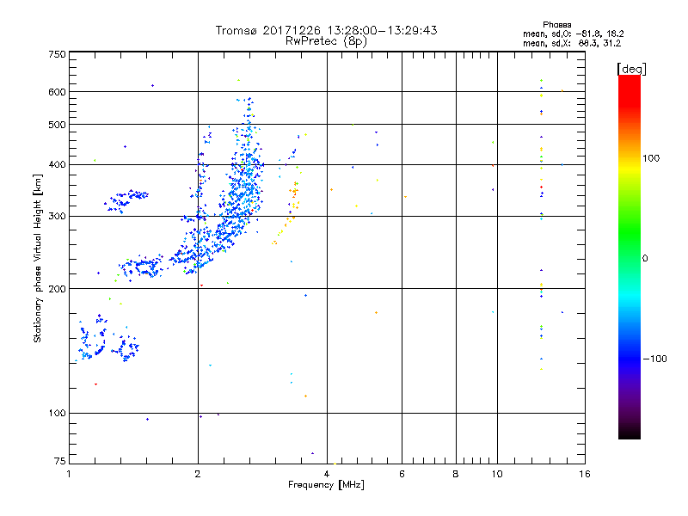Click the "Frequency [MHz]" axis label

326,485
